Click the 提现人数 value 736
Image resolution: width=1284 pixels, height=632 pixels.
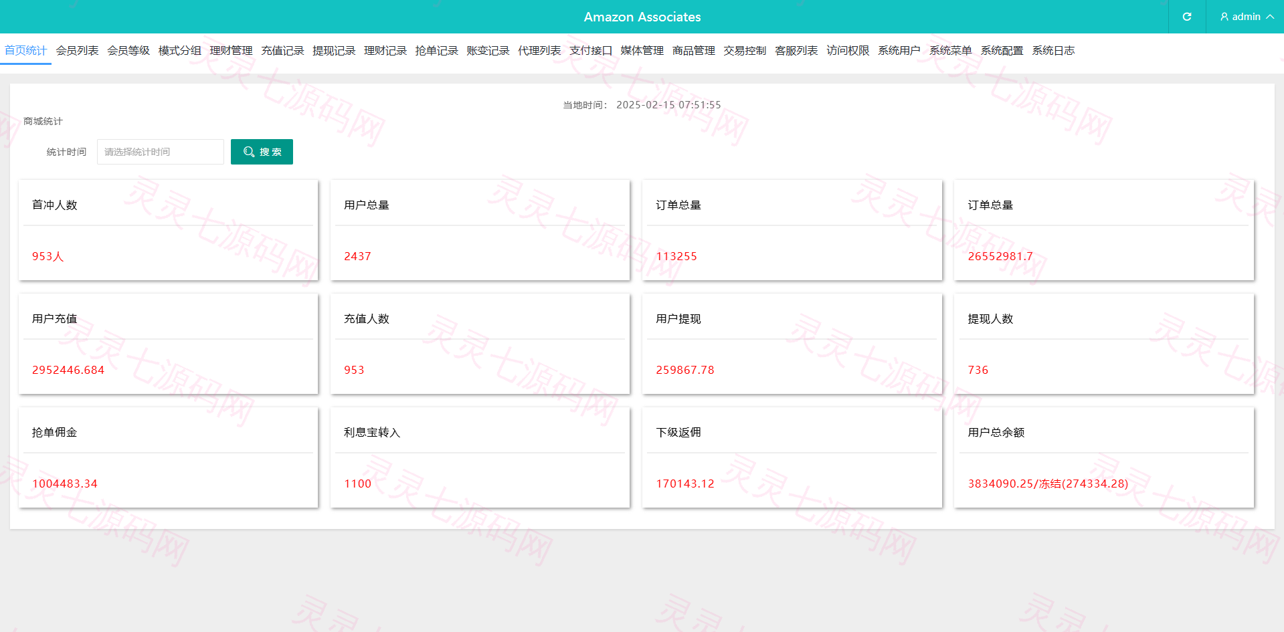tap(978, 370)
